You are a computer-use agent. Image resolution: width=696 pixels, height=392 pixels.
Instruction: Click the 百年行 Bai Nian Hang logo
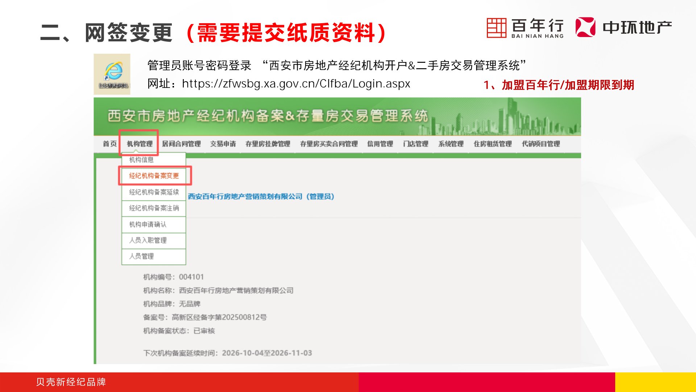[525, 28]
